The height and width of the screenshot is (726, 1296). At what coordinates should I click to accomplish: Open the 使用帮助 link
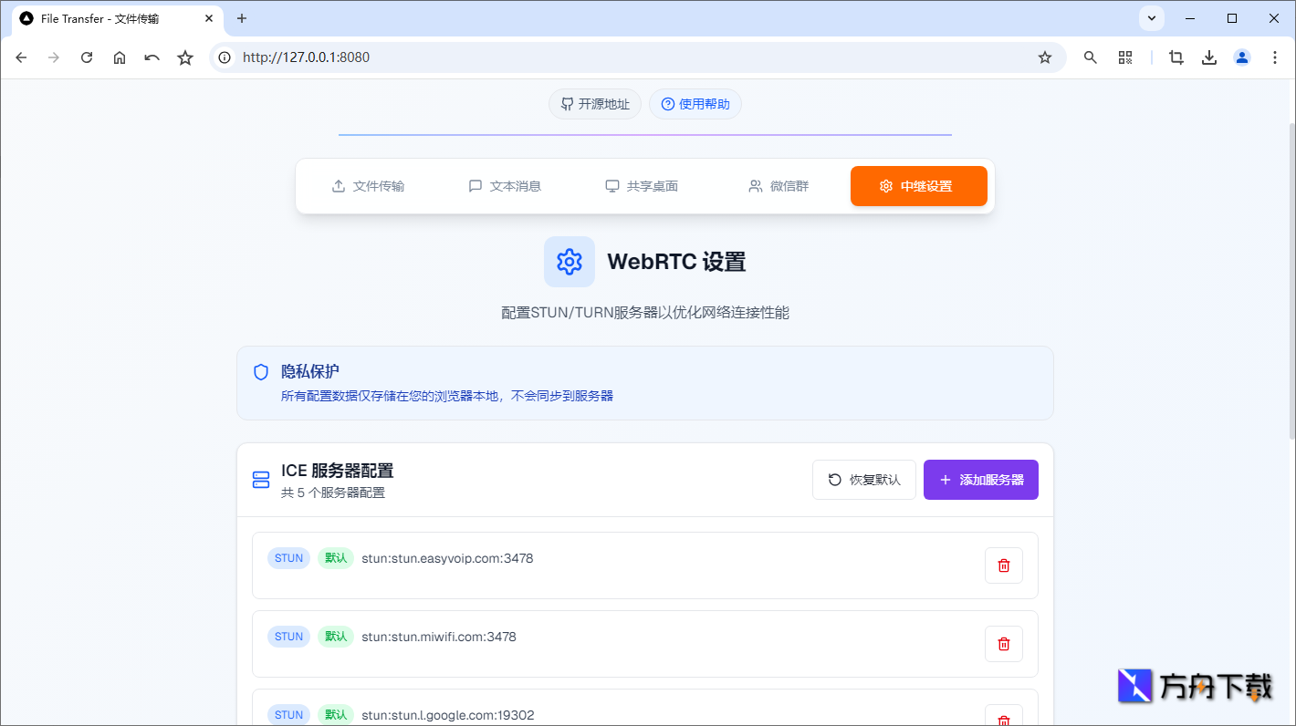pyautogui.click(x=695, y=104)
